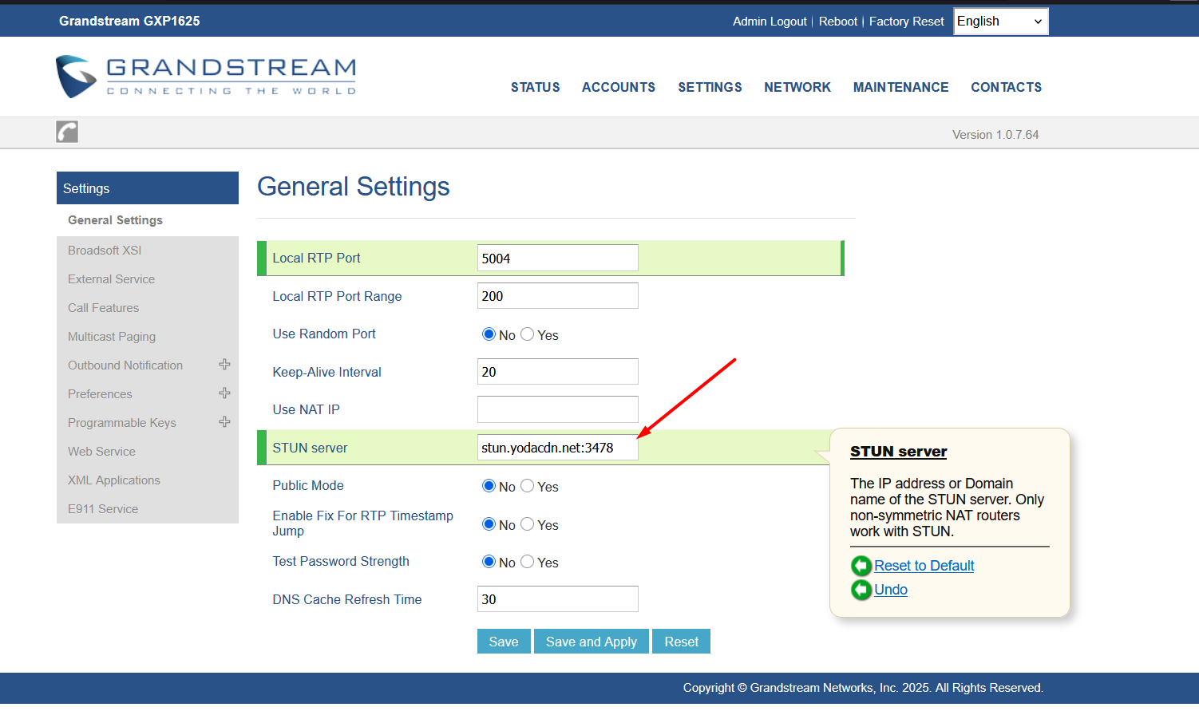1199x711 pixels.
Task: Click the Keep-Alive Interval label
Action: [x=326, y=372]
